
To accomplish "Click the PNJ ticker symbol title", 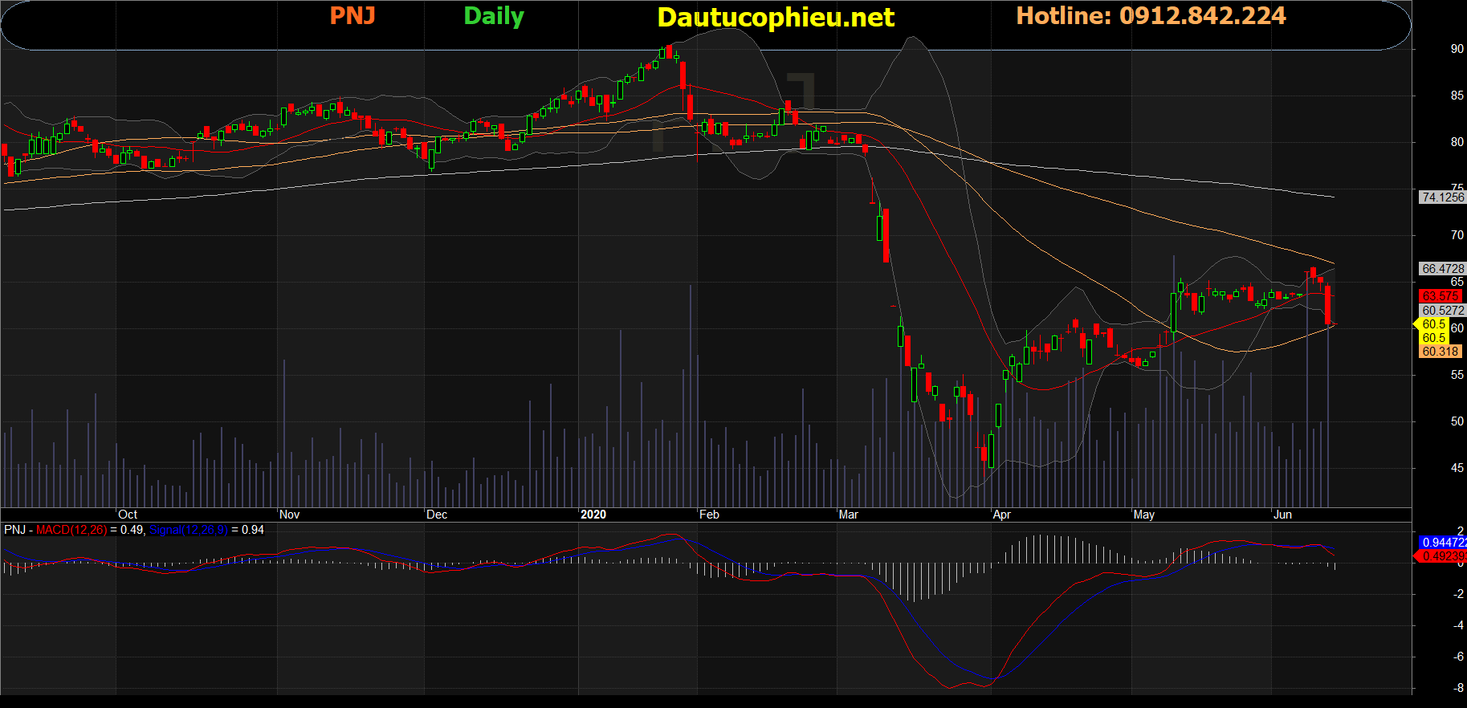I will 352,16.
